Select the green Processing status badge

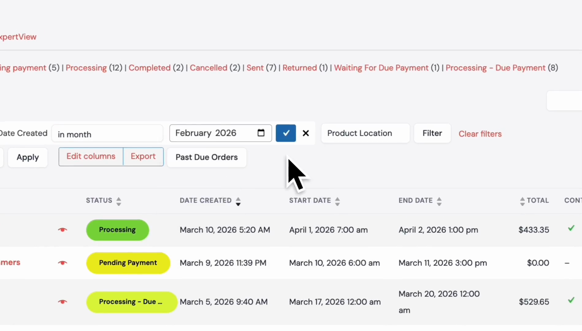point(117,230)
